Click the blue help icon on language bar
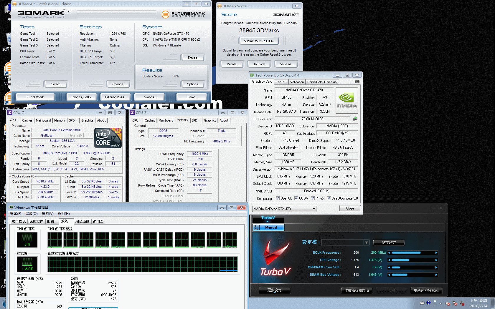This screenshot has width=495, height=309. coord(428,303)
